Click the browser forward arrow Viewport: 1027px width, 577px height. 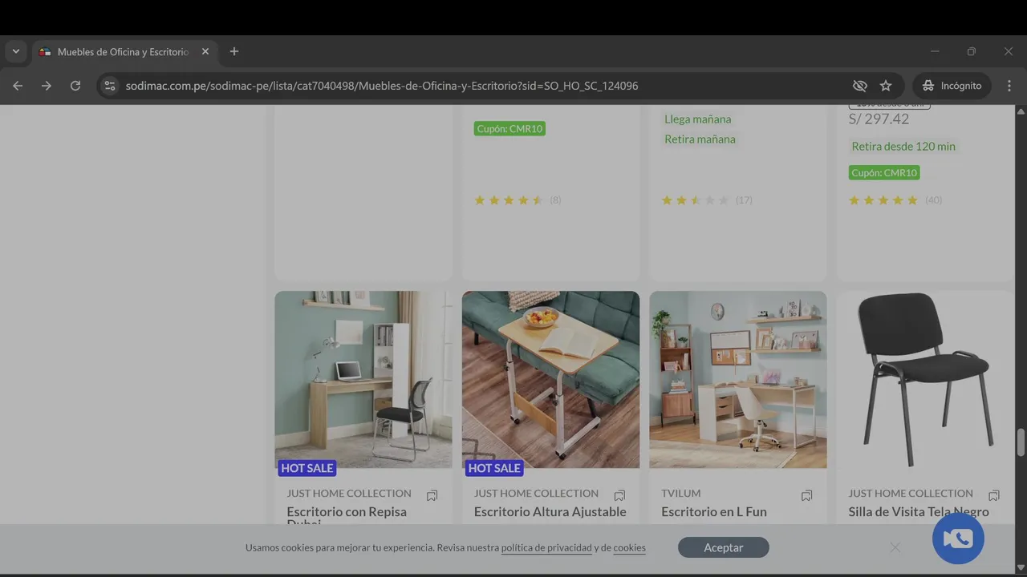click(x=47, y=86)
